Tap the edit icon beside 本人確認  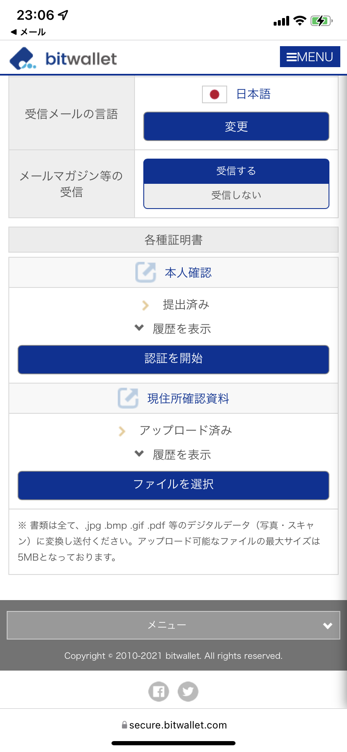(146, 272)
